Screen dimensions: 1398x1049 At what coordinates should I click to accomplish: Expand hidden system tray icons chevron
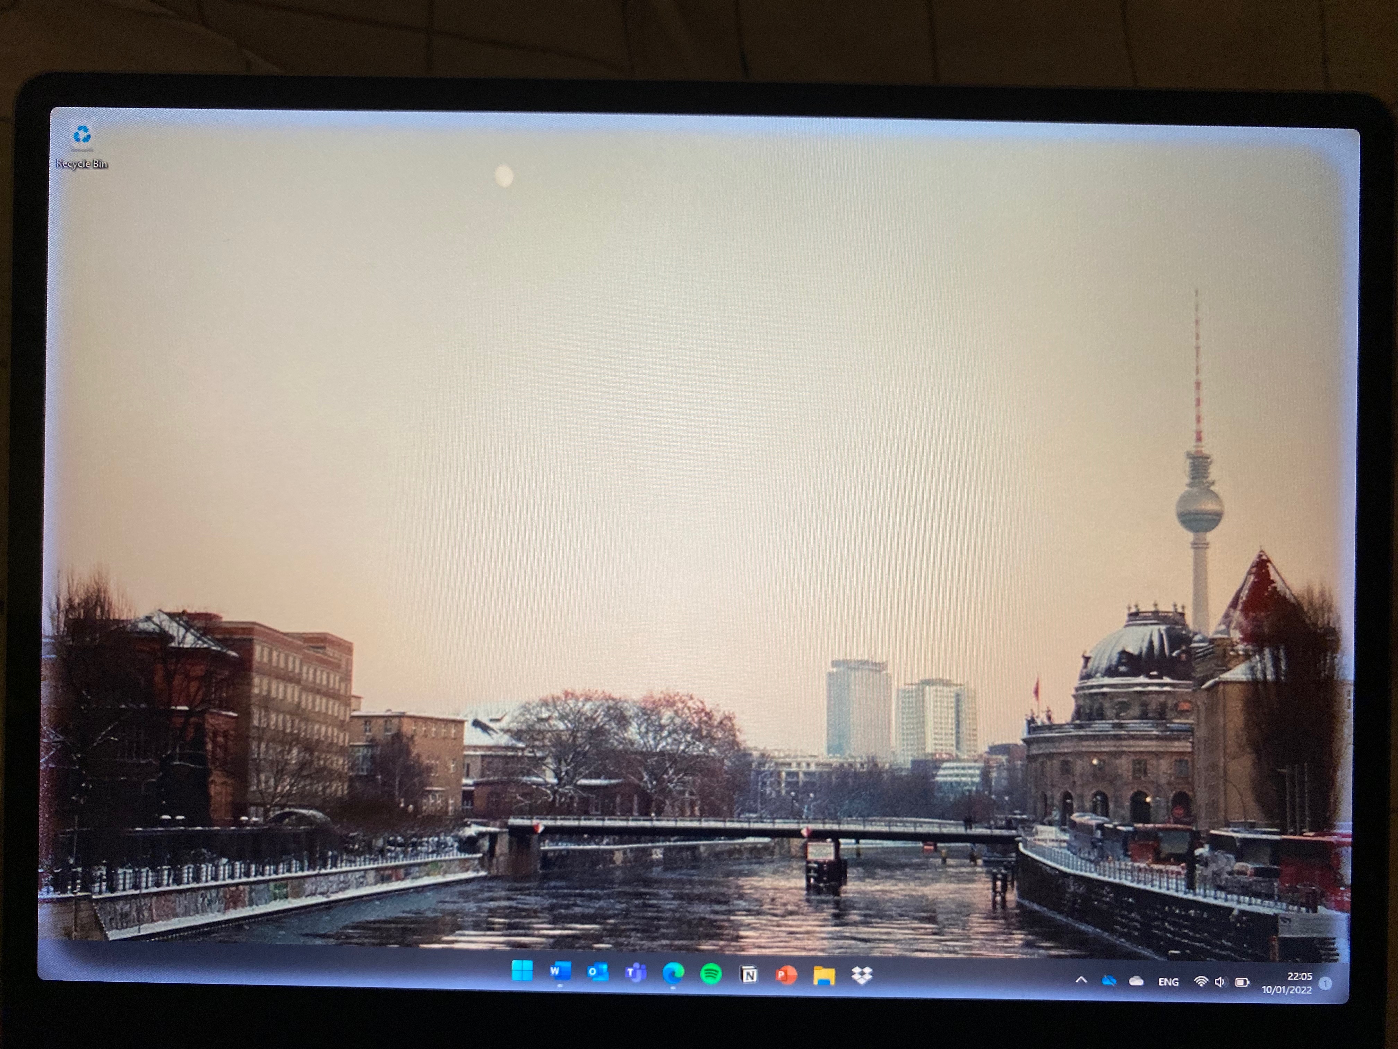[x=1081, y=980]
